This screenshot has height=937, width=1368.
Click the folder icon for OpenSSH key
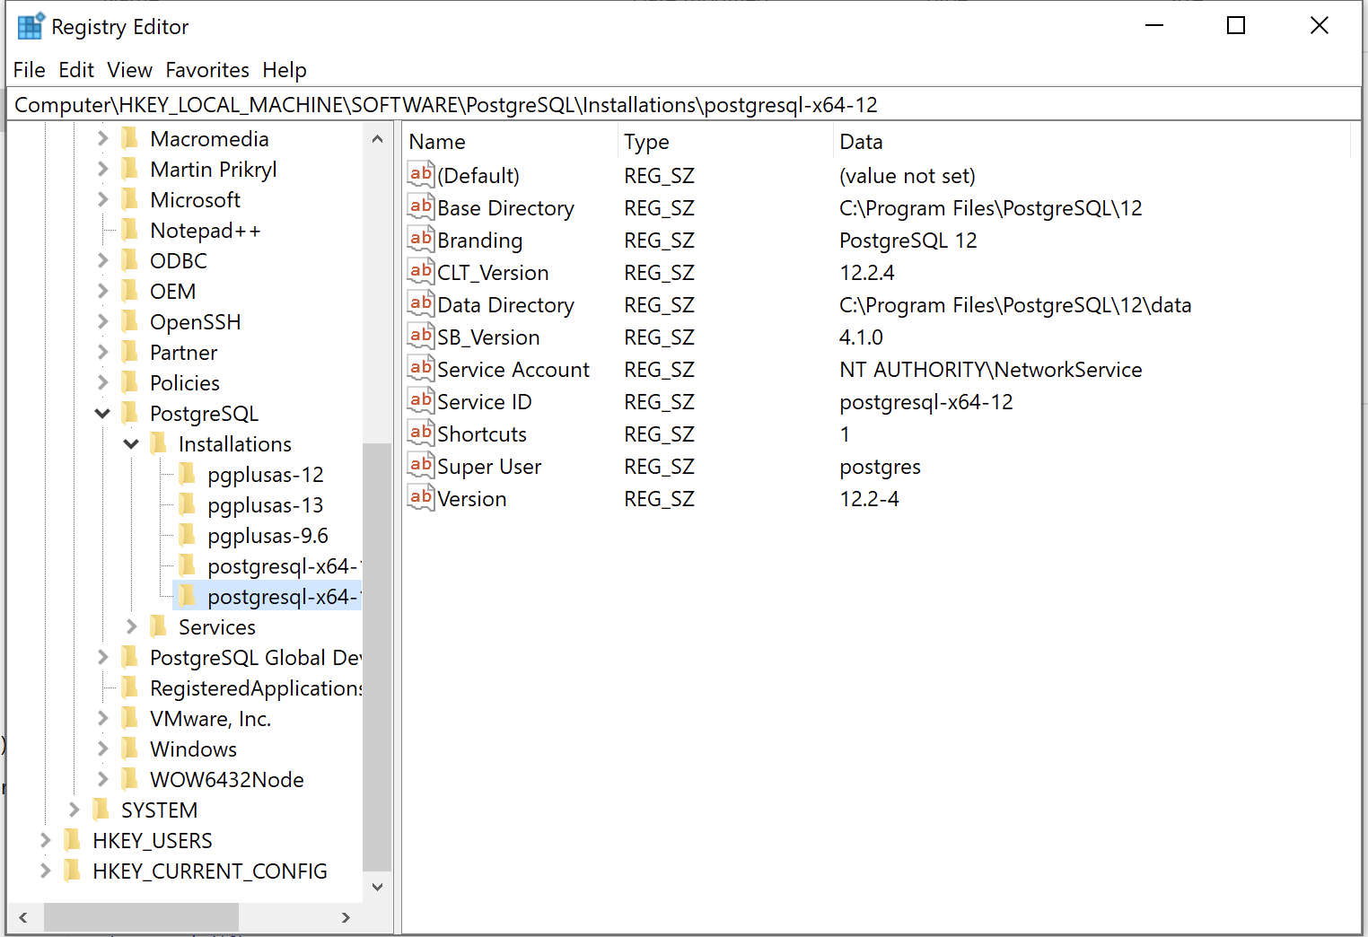(130, 321)
